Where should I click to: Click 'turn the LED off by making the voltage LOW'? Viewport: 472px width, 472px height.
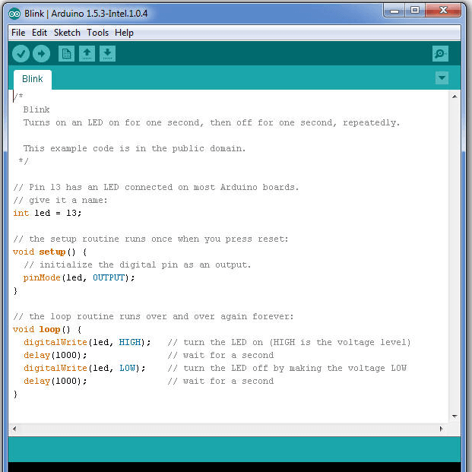(x=287, y=368)
